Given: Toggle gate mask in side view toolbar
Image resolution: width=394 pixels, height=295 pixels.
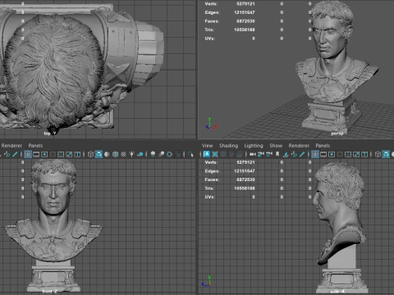Looking at the screenshot, I should [340, 155].
